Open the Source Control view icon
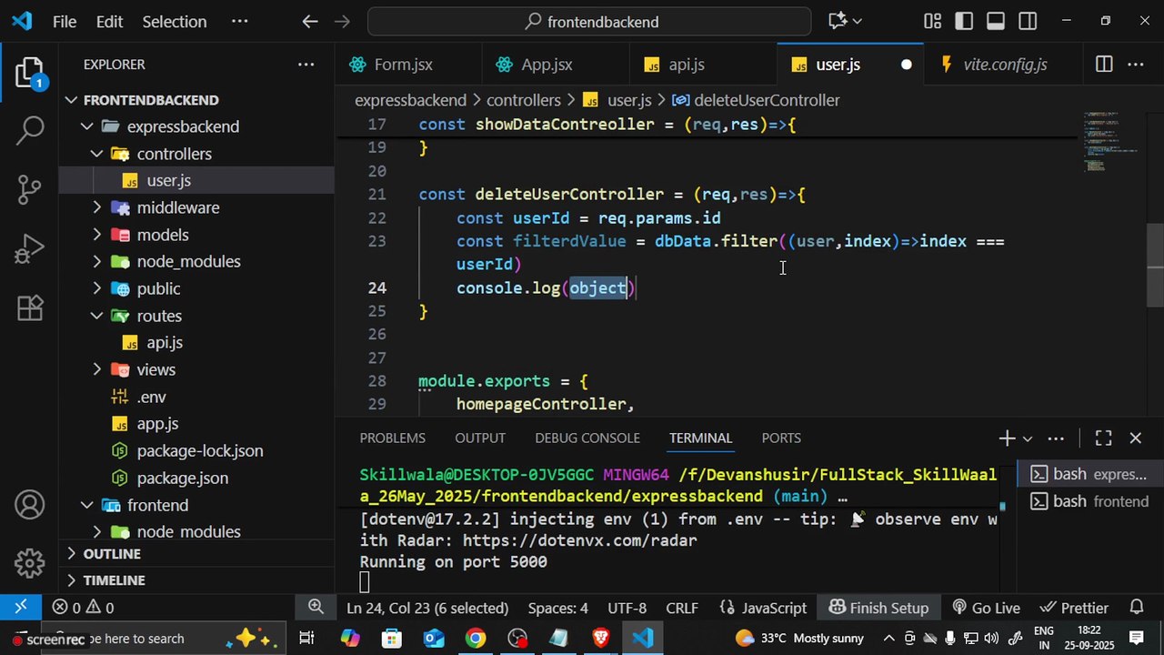The height and width of the screenshot is (655, 1164). pyautogui.click(x=29, y=188)
